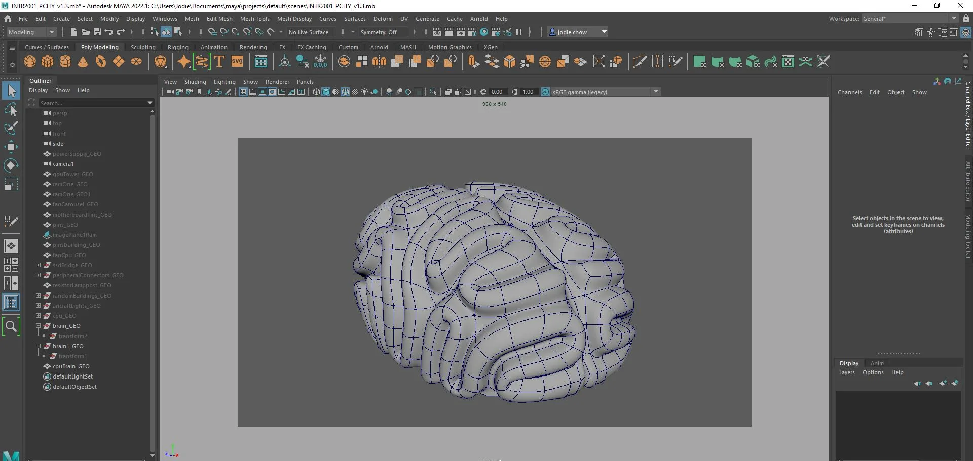973x461 pixels.
Task: Switch to the Anim layer tab
Action: [x=877, y=363]
